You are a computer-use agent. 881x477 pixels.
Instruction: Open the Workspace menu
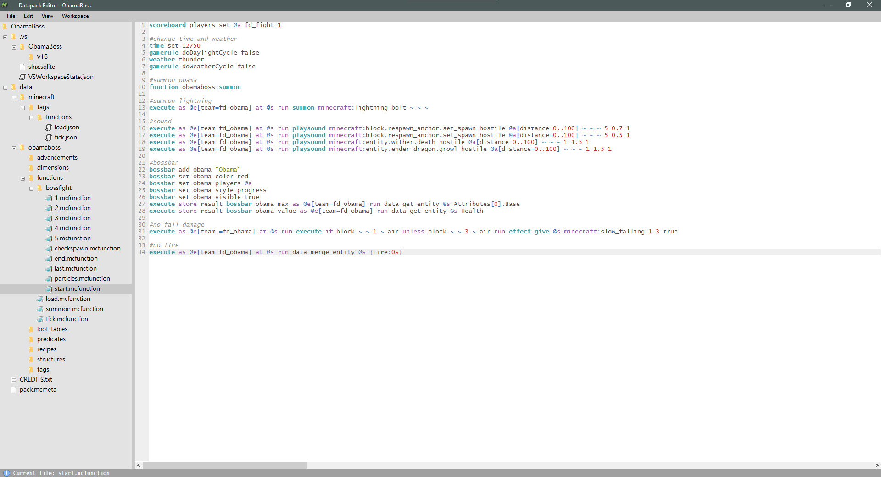[75, 16]
